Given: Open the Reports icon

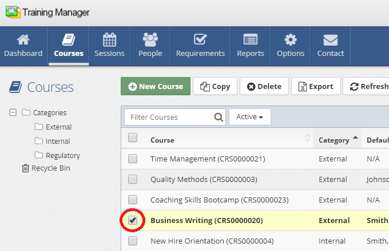Looking at the screenshot, I should [251, 40].
